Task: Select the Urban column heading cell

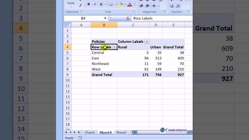Action: [156, 47]
